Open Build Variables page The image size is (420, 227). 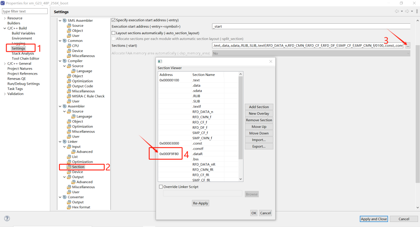coord(23,33)
